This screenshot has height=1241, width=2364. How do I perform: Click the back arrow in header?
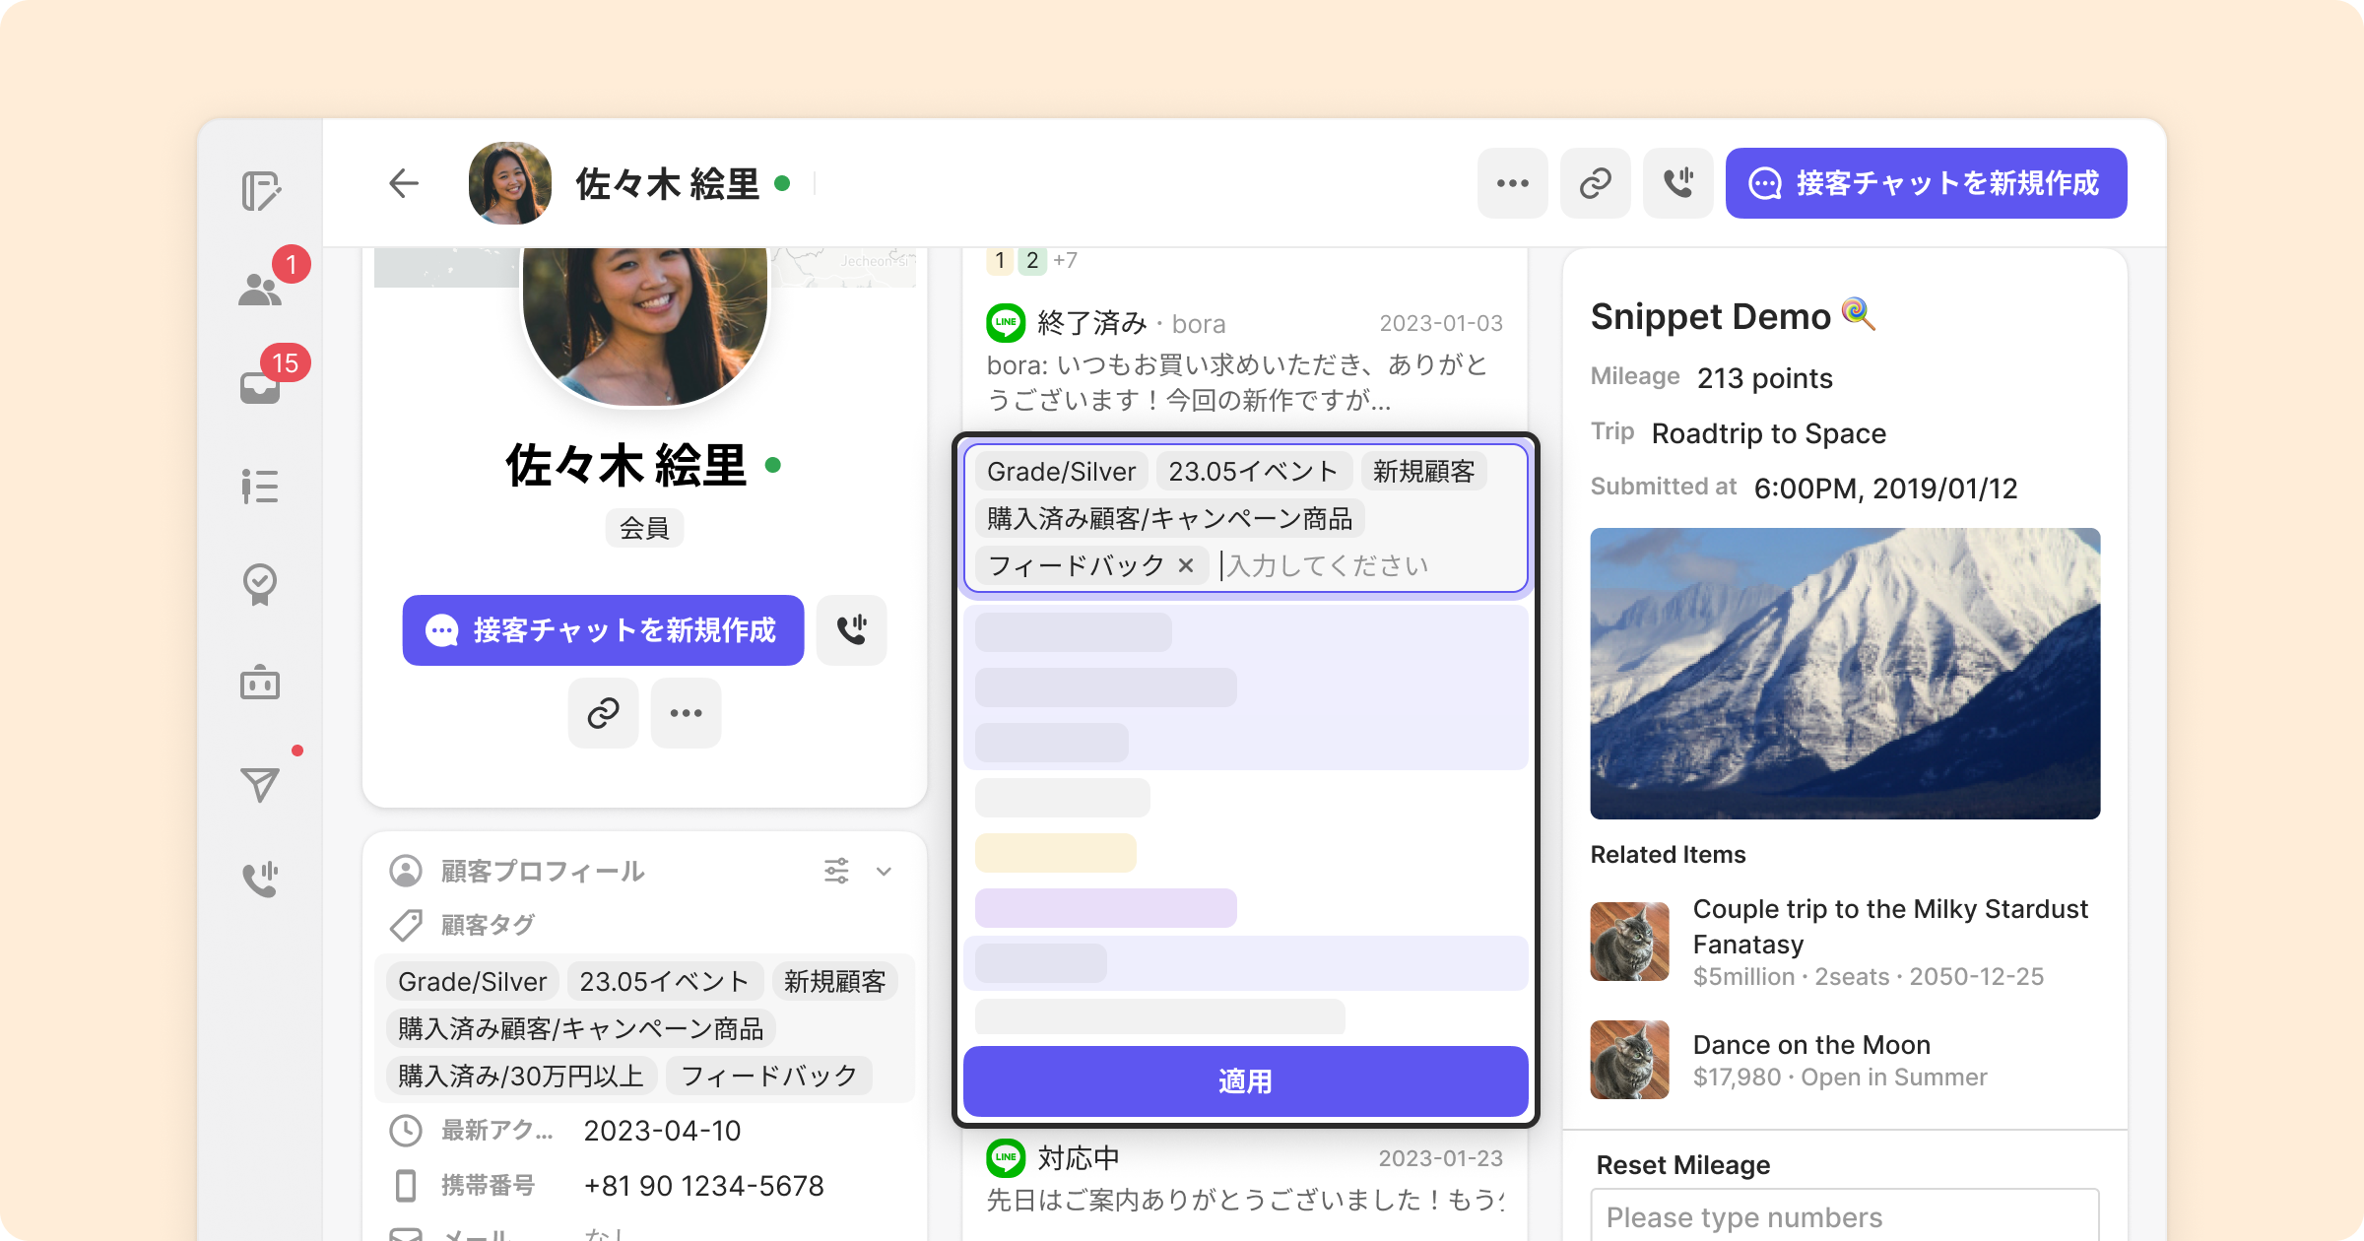pos(404,183)
